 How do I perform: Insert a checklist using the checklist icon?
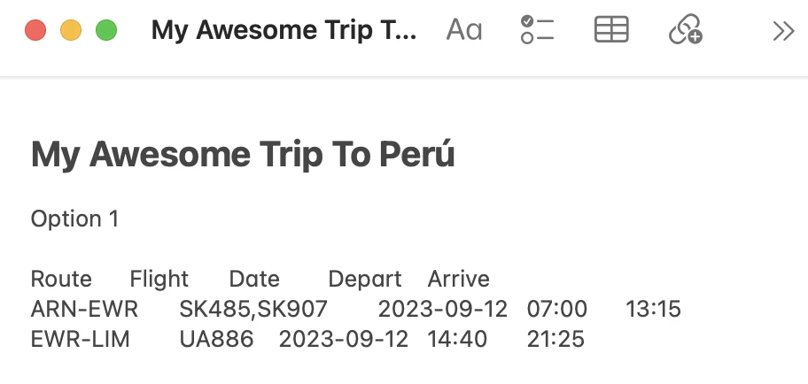(537, 30)
